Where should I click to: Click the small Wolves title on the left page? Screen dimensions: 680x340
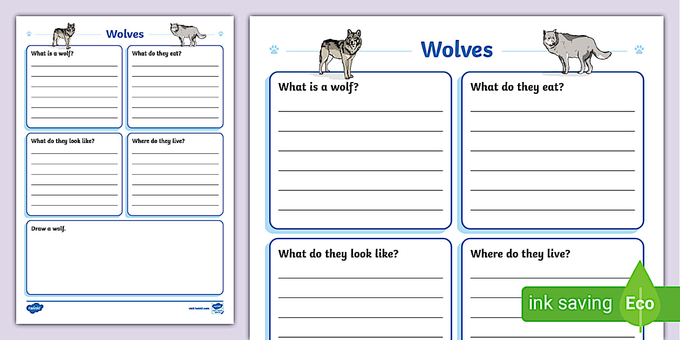pyautogui.click(x=125, y=33)
